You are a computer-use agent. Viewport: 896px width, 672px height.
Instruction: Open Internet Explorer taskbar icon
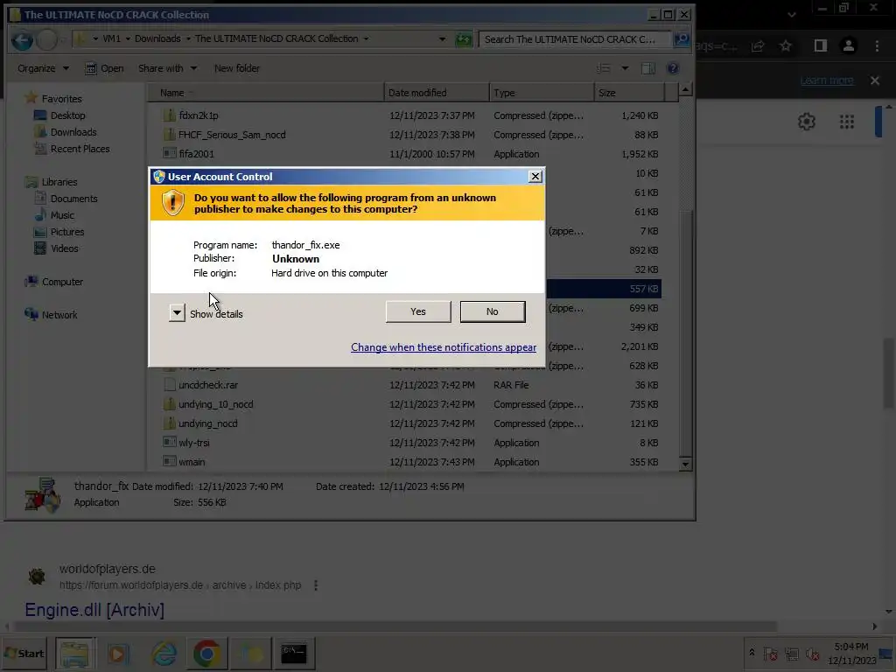[x=164, y=653]
